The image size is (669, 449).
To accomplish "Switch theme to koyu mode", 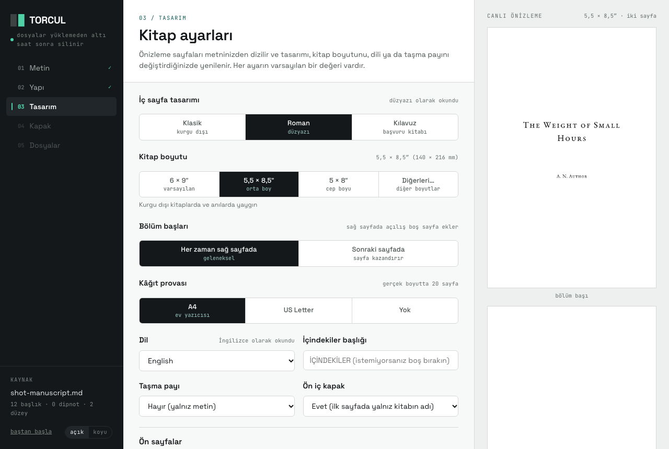I will (x=100, y=432).
